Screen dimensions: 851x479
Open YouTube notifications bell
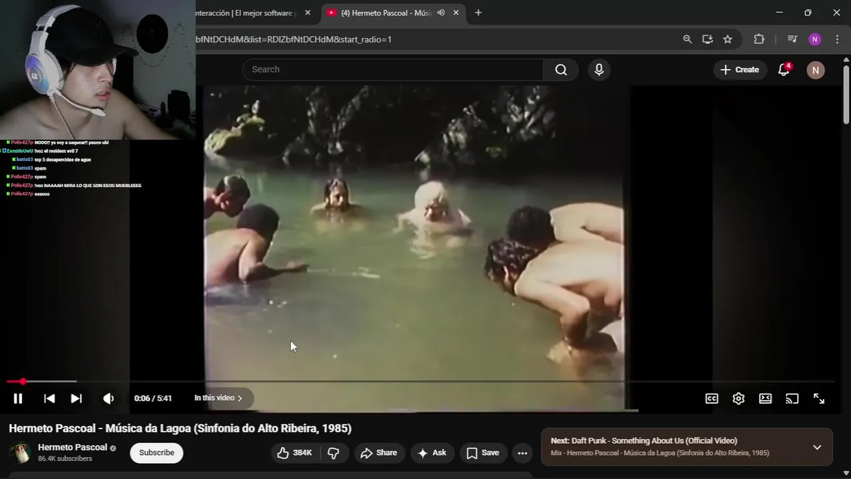tap(784, 70)
